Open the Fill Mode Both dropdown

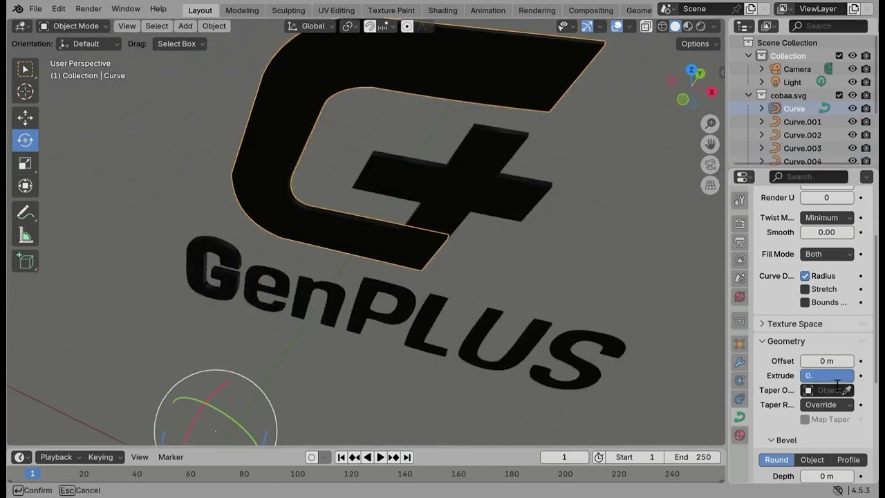coord(827,254)
